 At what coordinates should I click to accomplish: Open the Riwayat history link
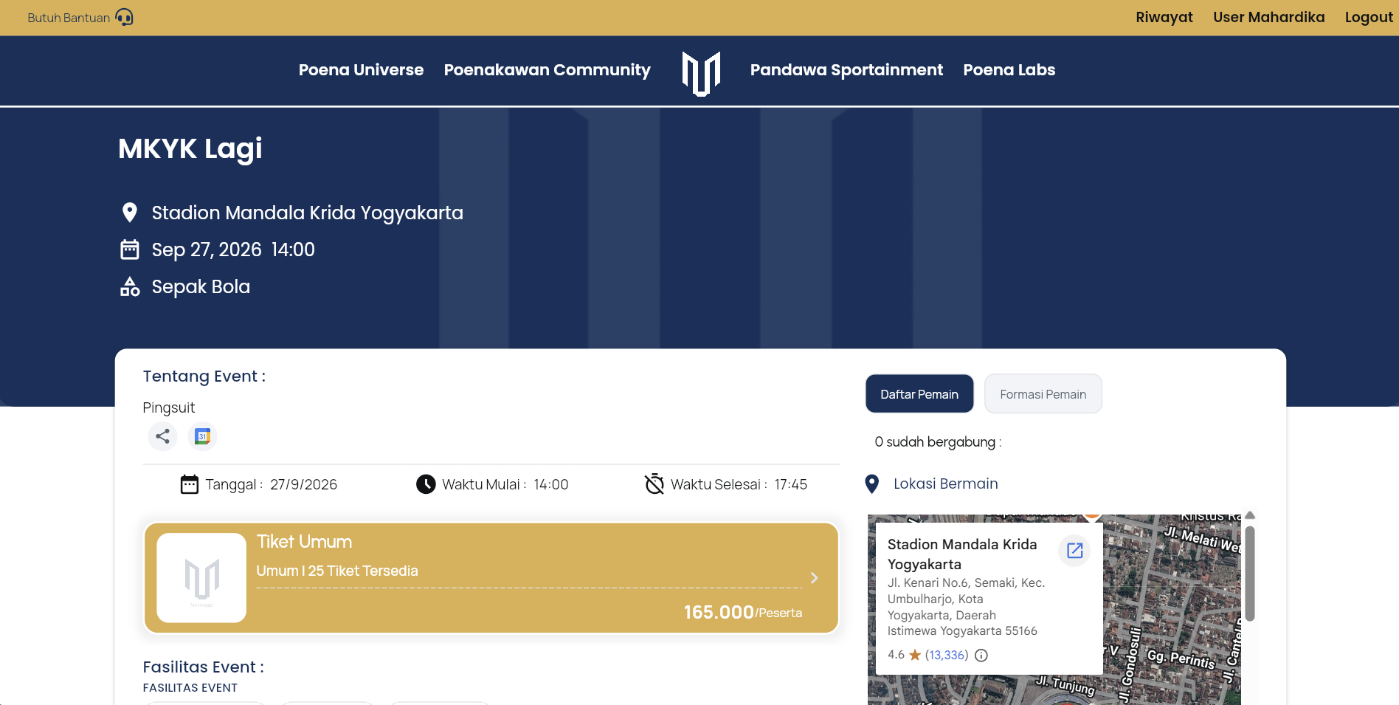[x=1164, y=17]
